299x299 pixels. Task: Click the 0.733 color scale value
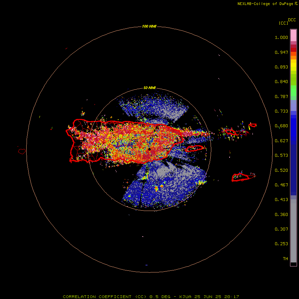point(281,111)
